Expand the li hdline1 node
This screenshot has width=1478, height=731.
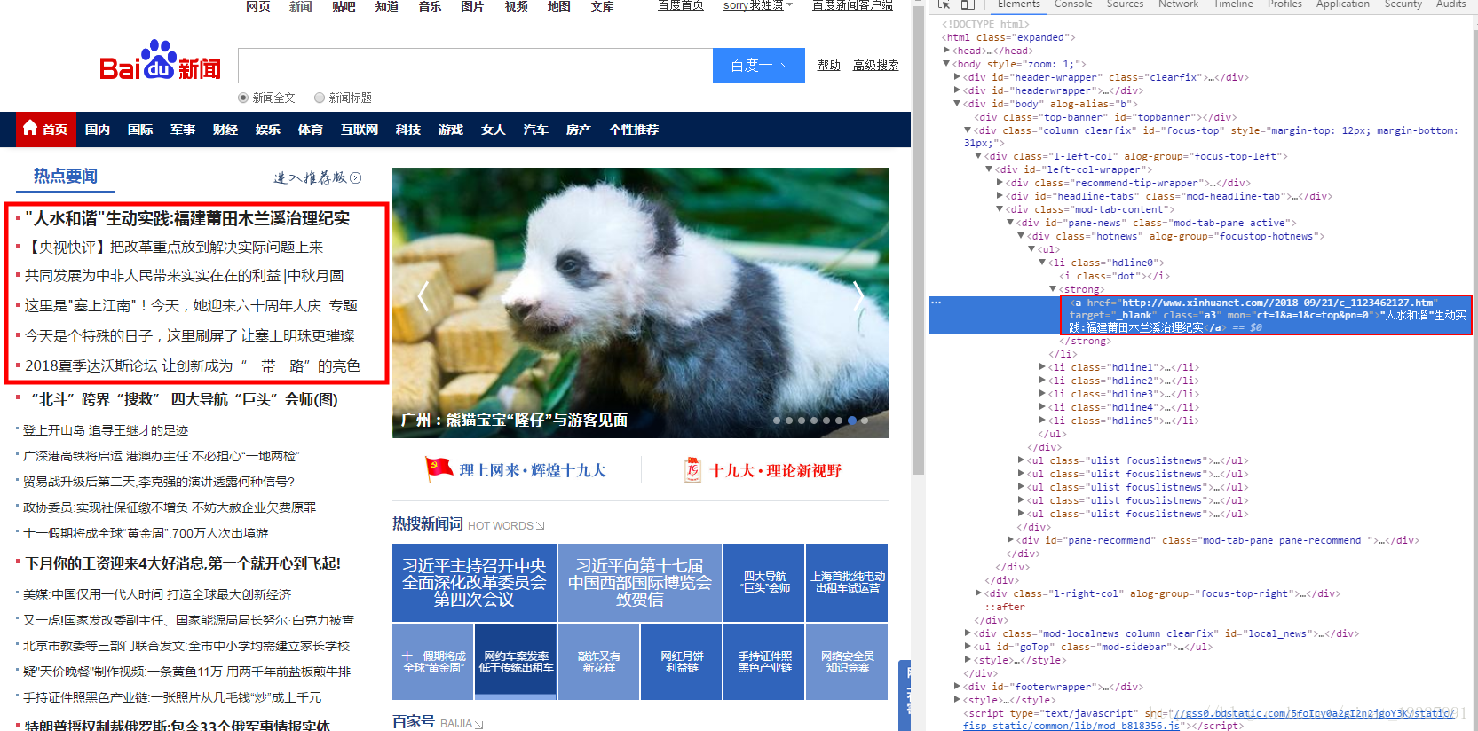[x=1042, y=367]
